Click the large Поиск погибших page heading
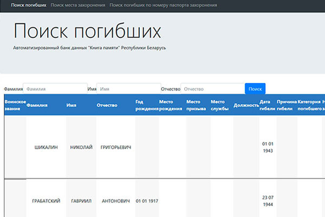 (x=87, y=31)
